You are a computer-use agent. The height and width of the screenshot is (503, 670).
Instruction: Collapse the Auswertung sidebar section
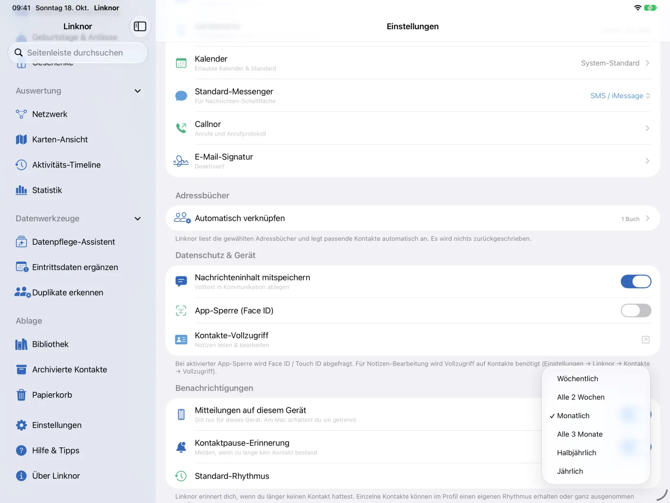138,91
